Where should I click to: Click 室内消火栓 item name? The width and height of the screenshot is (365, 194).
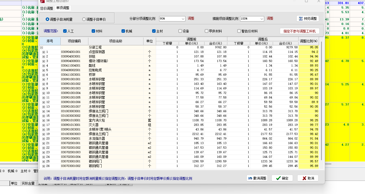[x=97, y=120]
